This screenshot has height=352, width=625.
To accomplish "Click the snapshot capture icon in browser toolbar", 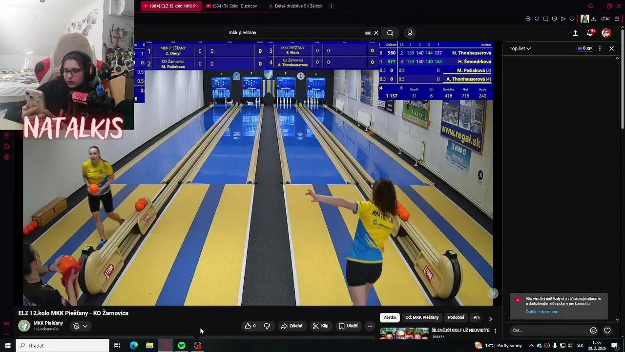I will coord(545,19).
